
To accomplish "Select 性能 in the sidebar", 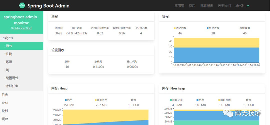I will click(x=9, y=54).
